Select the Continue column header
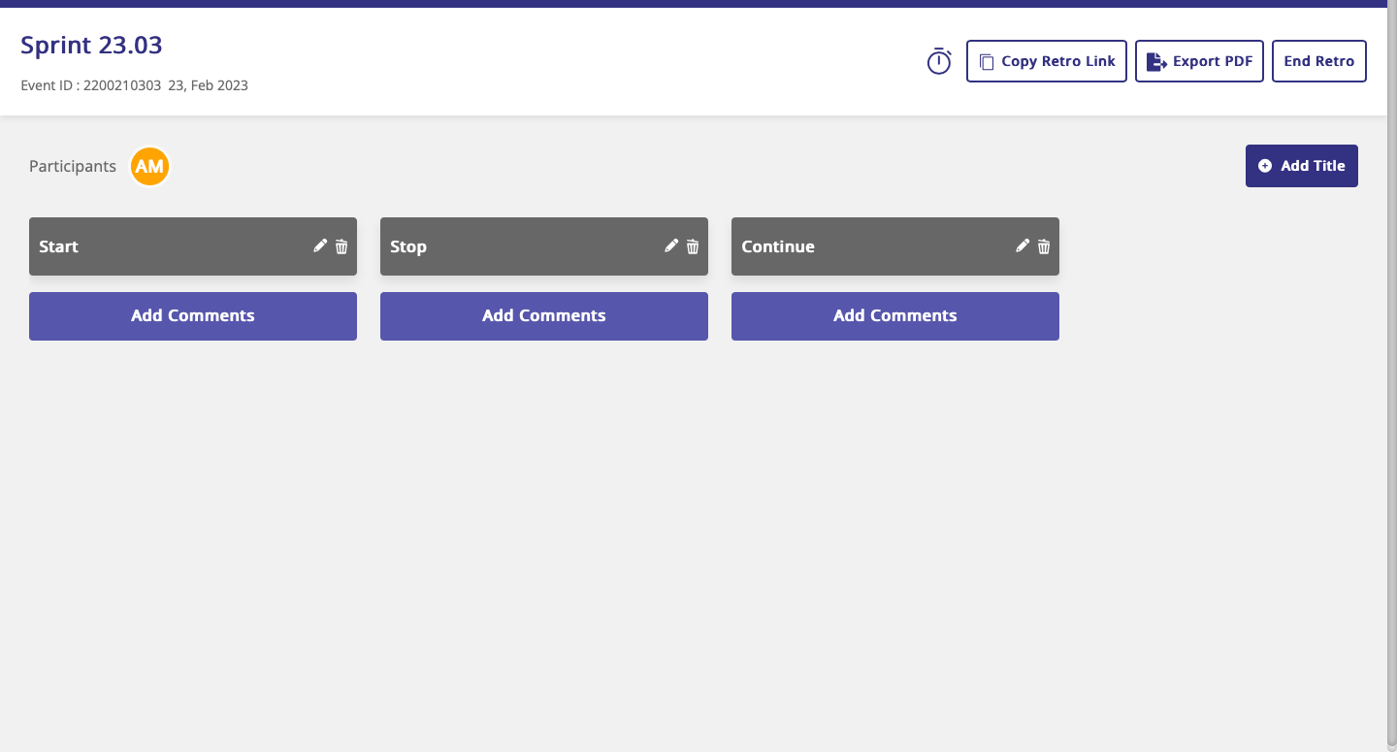Screen dimensions: 1397x752 863,246
